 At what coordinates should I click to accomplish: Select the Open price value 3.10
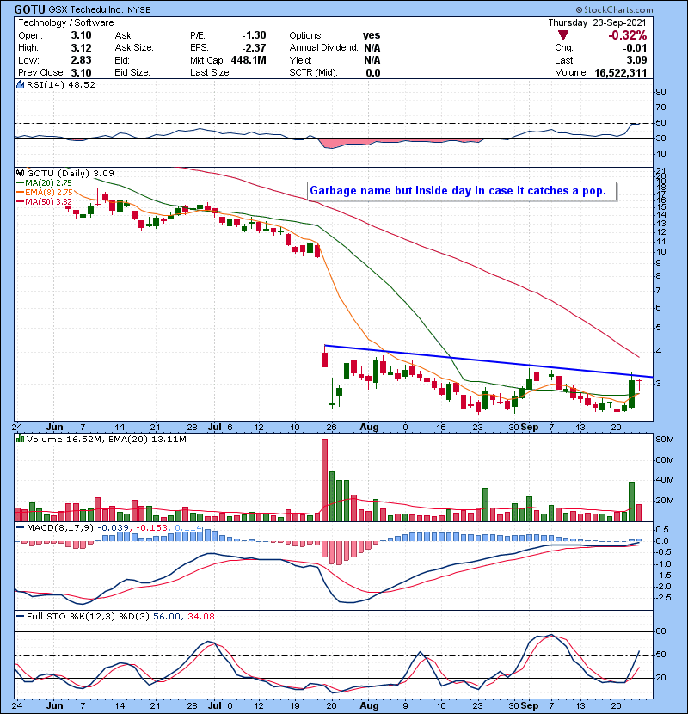click(x=81, y=35)
